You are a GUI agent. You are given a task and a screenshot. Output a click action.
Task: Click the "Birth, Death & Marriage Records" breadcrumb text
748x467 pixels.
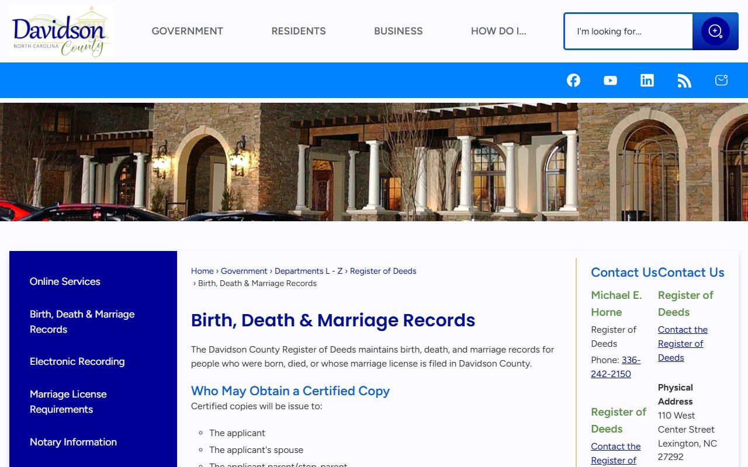pos(257,283)
